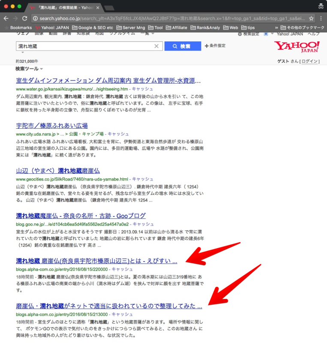This screenshot has width=327, height=343.
Task: Open the Rank&Analy bookmark folder
Action: coord(205,28)
